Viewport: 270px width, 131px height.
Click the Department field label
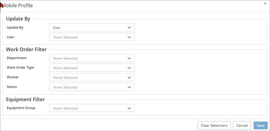coord(17,58)
